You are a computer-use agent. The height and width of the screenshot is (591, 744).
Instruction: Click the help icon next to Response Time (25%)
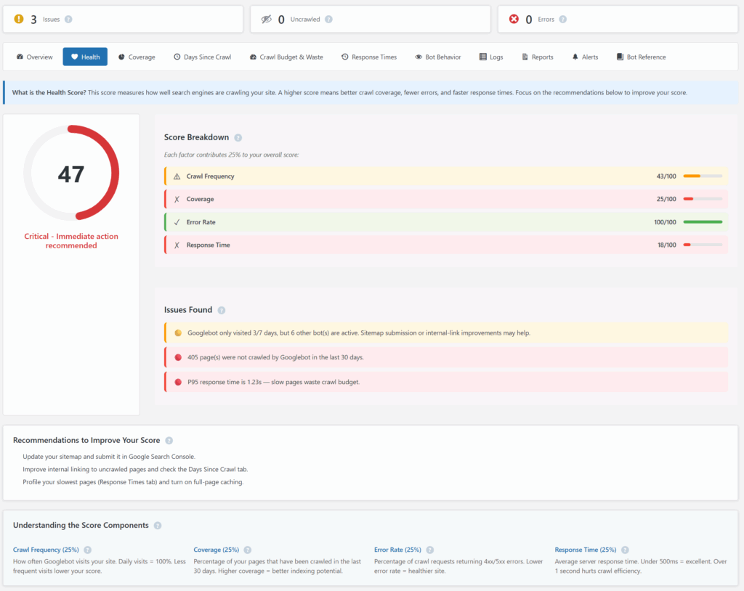tap(626, 550)
